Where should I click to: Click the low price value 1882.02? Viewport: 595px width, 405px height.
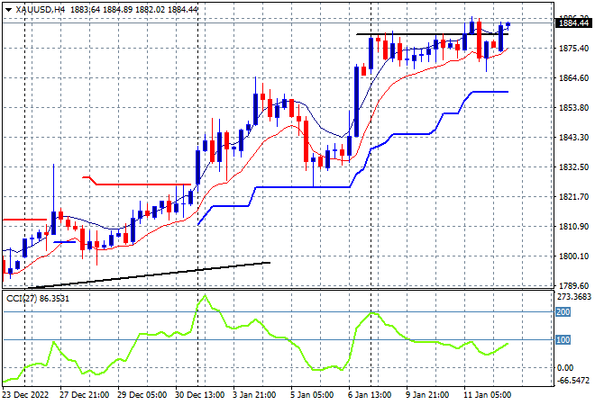pos(151,10)
